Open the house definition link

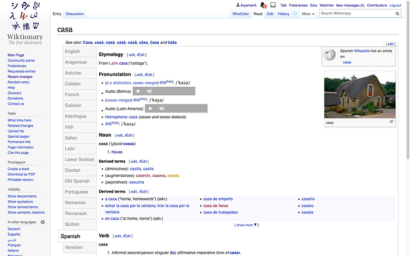click(117, 152)
